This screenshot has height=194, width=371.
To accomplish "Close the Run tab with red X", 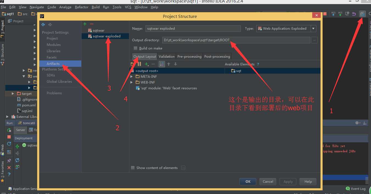I will point(9,167).
